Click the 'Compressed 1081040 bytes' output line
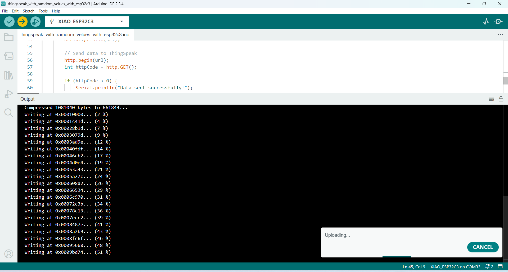This screenshot has width=508, height=272. pyautogui.click(x=76, y=108)
